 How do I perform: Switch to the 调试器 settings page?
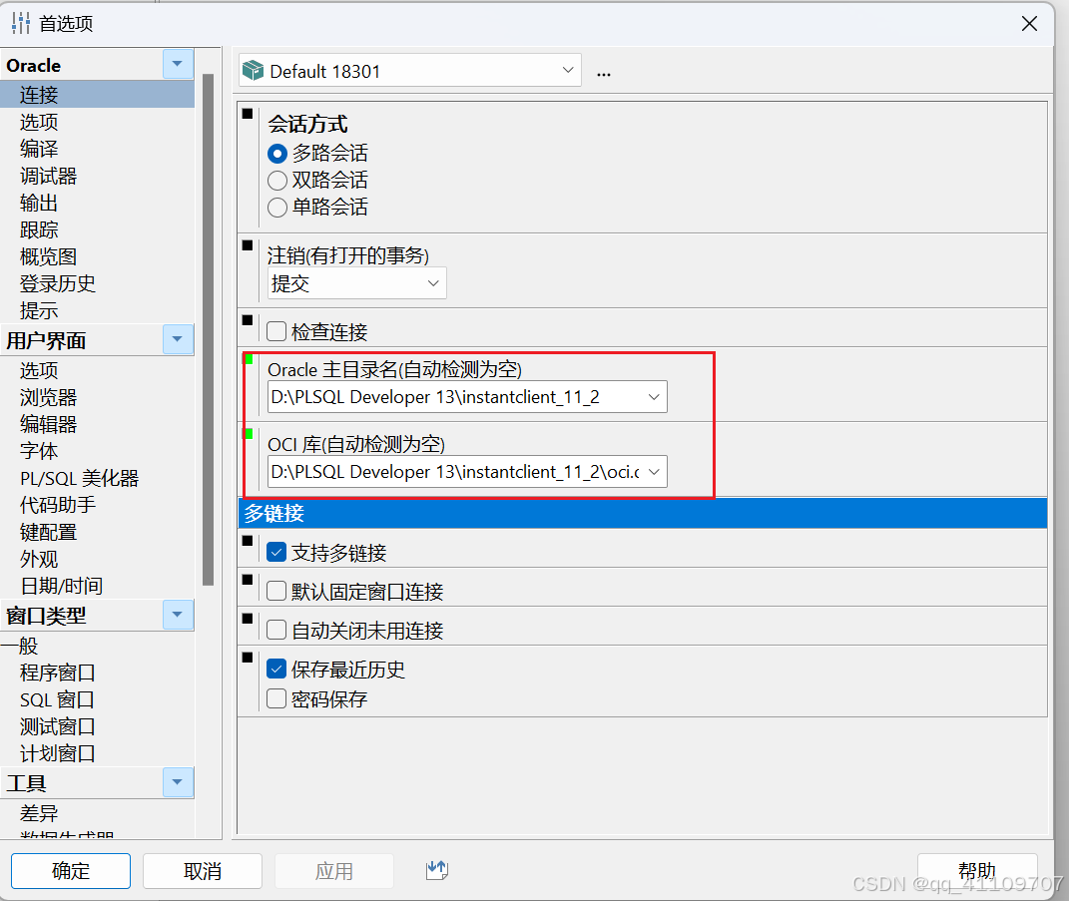[x=47, y=176]
